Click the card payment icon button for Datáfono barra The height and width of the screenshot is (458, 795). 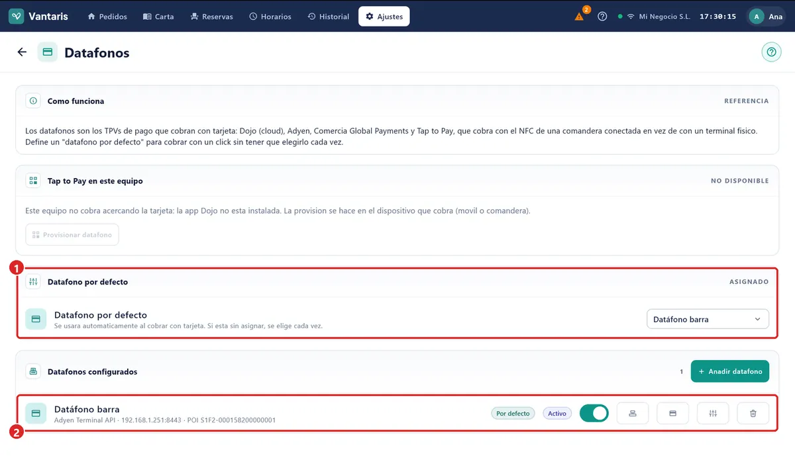672,413
